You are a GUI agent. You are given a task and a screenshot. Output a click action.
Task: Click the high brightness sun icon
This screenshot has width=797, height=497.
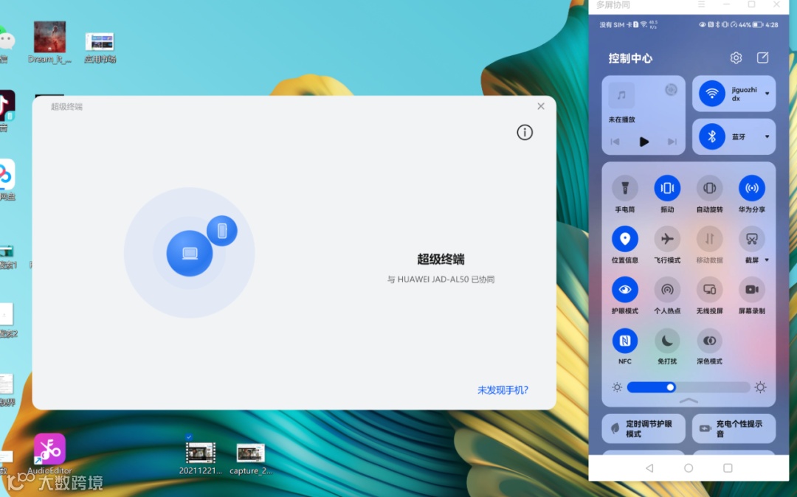[760, 387]
